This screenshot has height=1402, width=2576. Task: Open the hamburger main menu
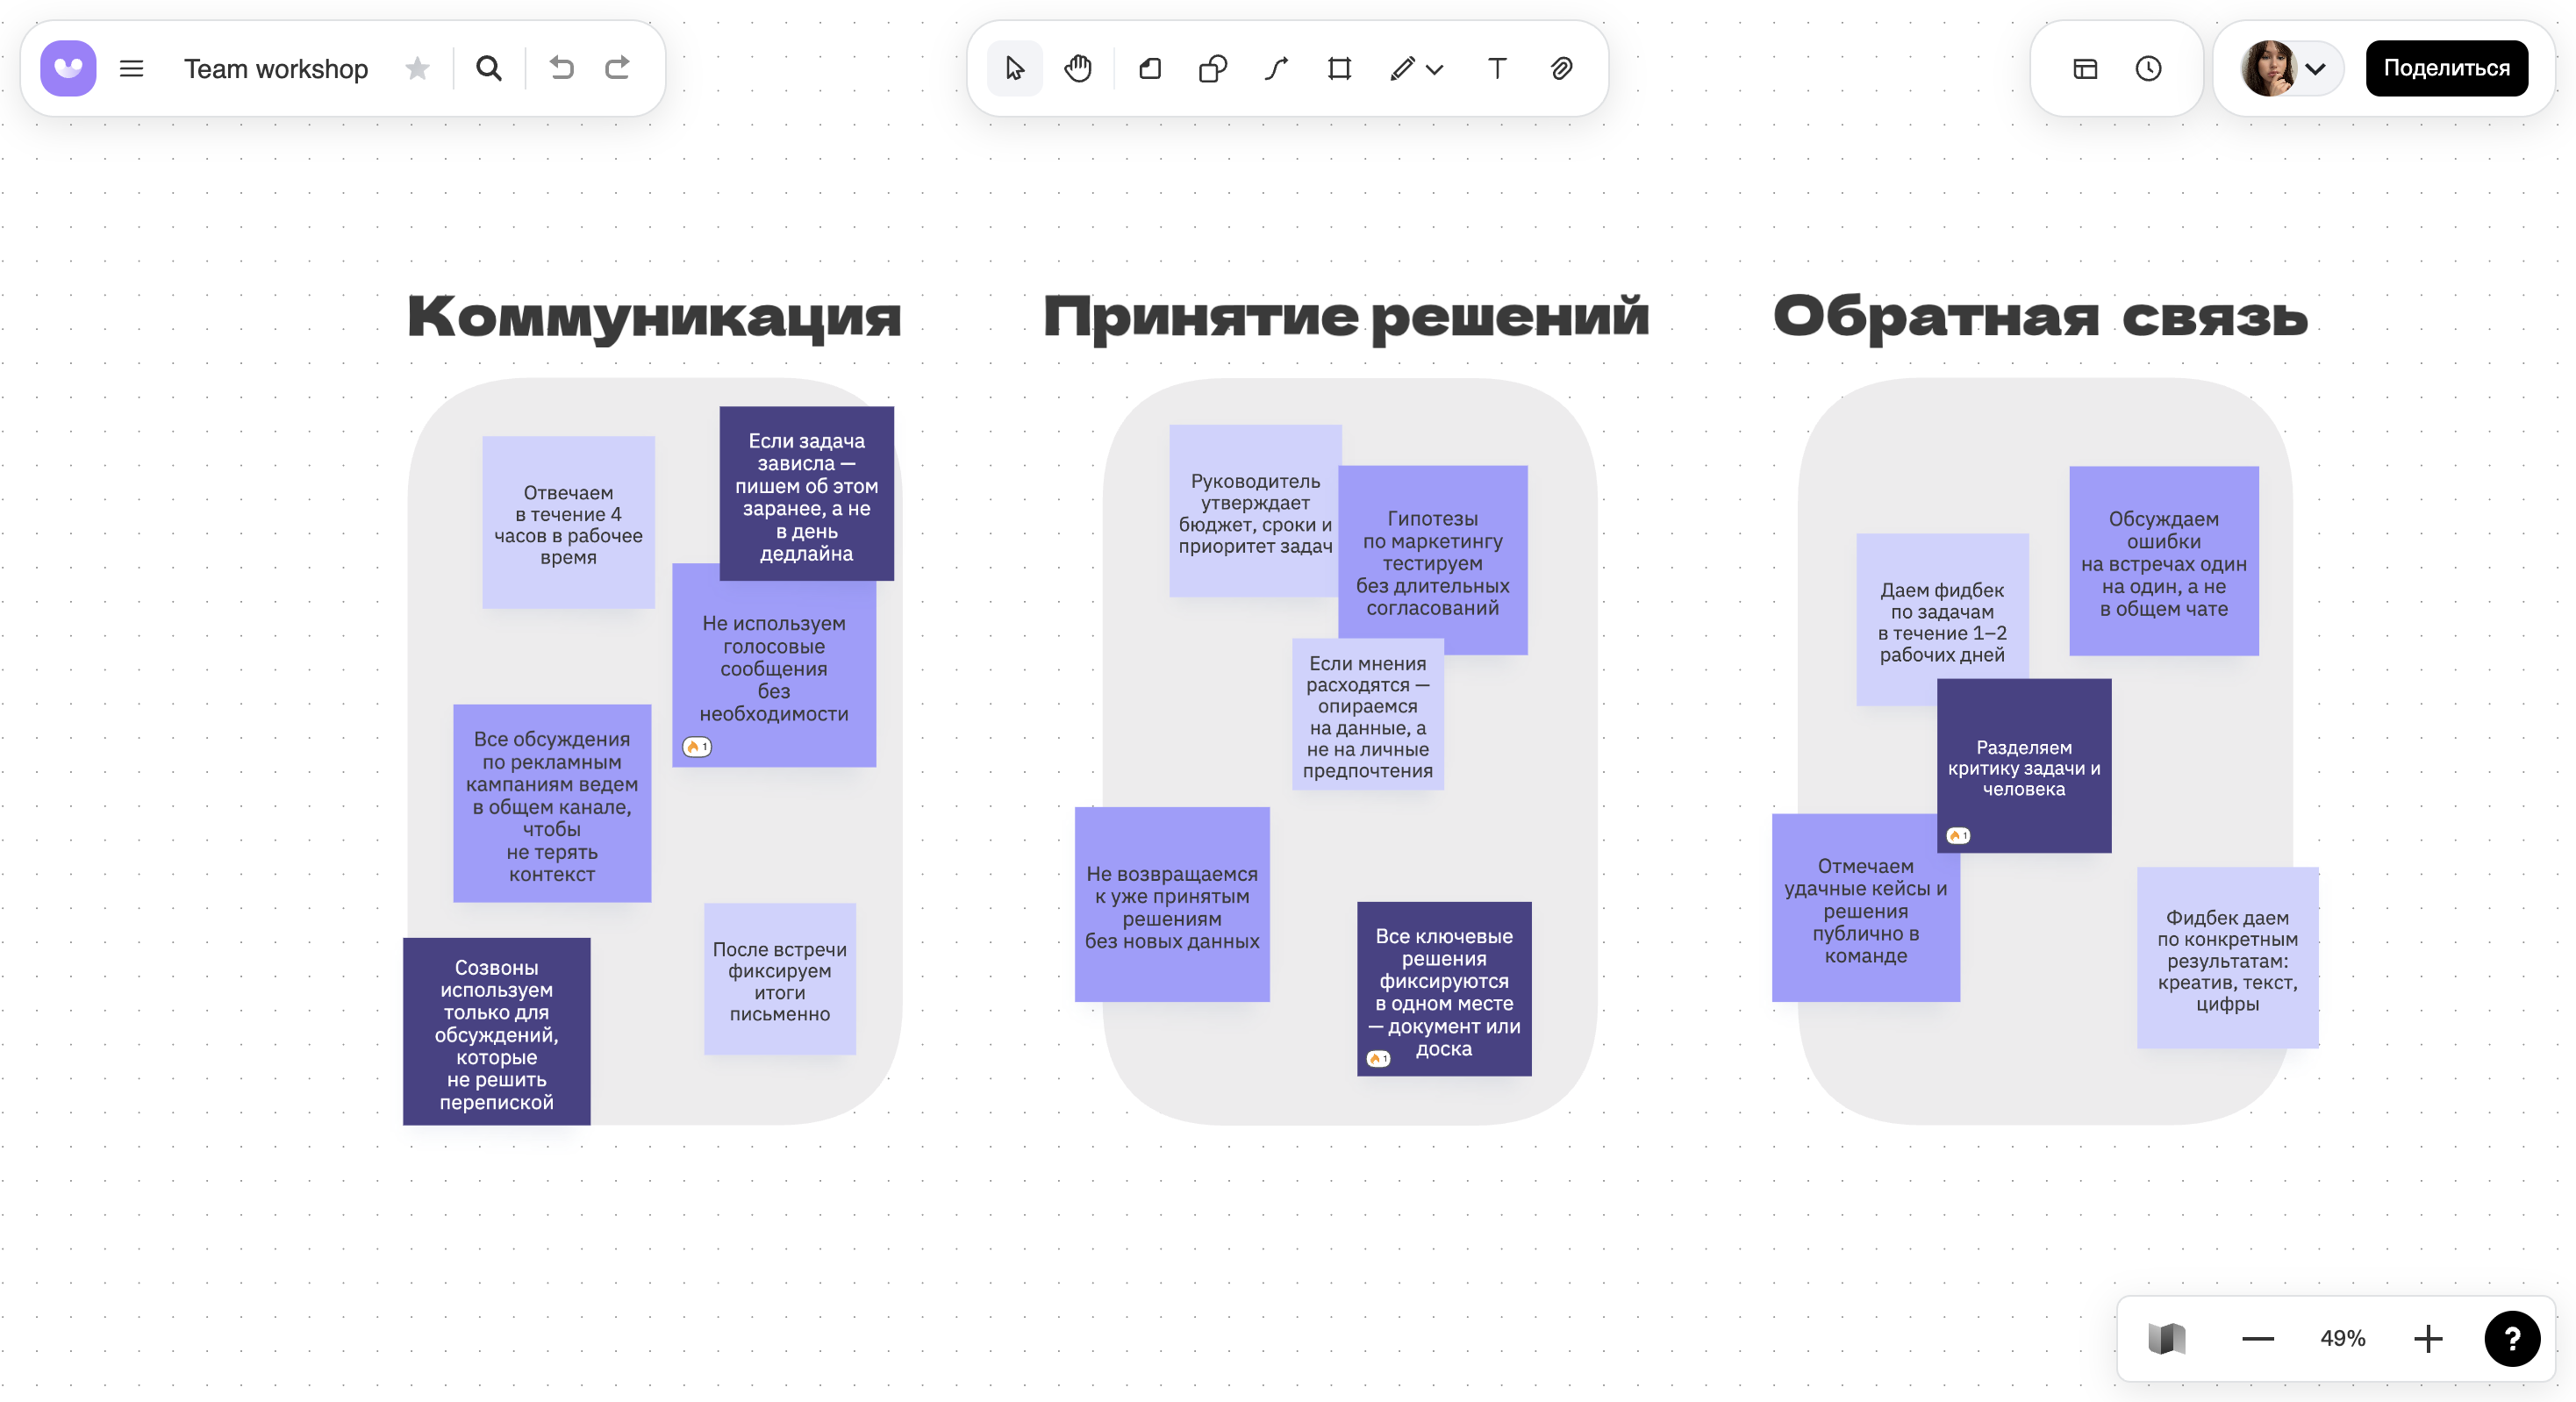coord(131,68)
